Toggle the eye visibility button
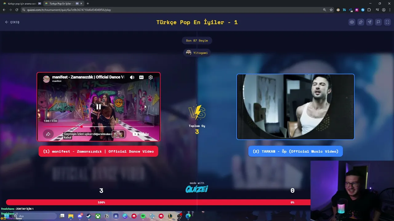The image size is (394, 221). point(352,22)
